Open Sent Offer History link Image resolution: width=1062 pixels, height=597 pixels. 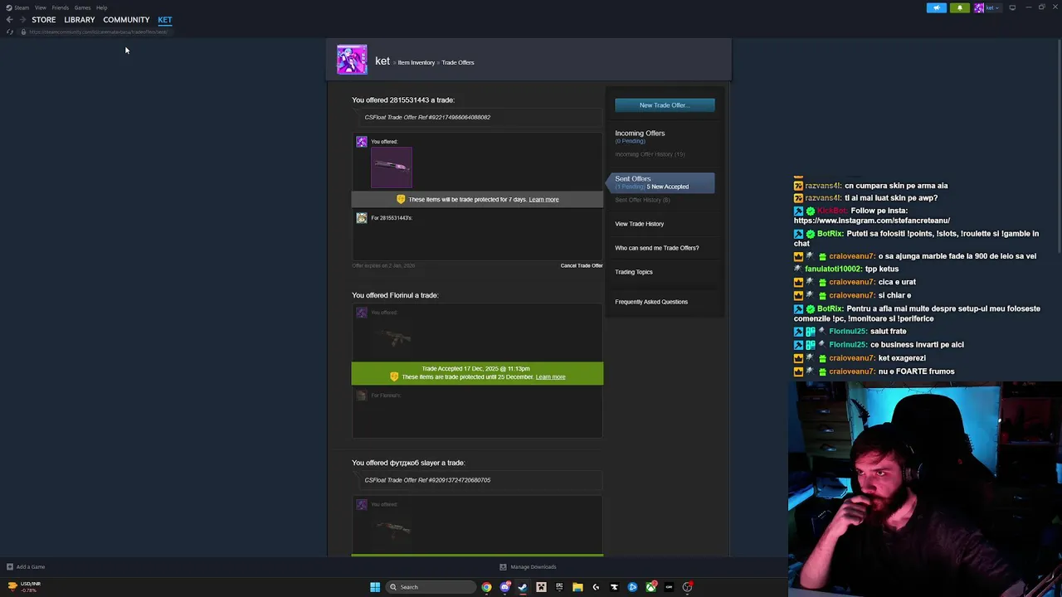(642, 200)
